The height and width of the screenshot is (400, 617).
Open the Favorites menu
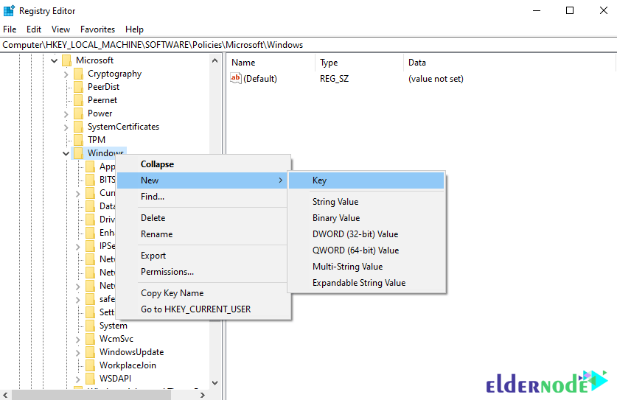(x=97, y=29)
